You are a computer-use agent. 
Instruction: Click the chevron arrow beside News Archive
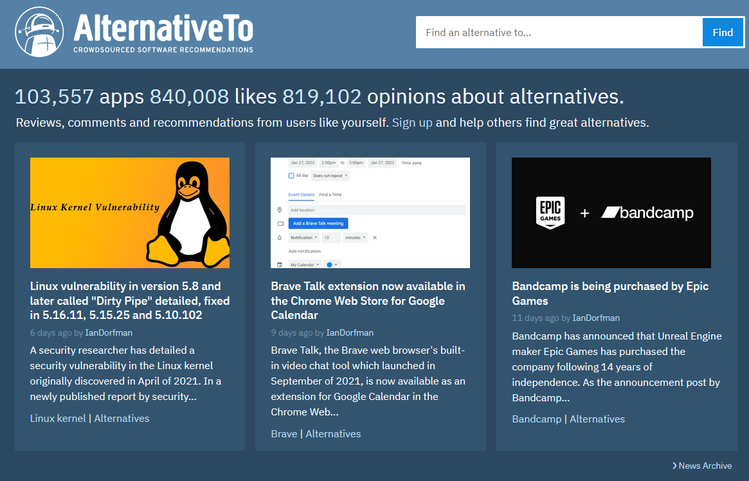tap(674, 466)
